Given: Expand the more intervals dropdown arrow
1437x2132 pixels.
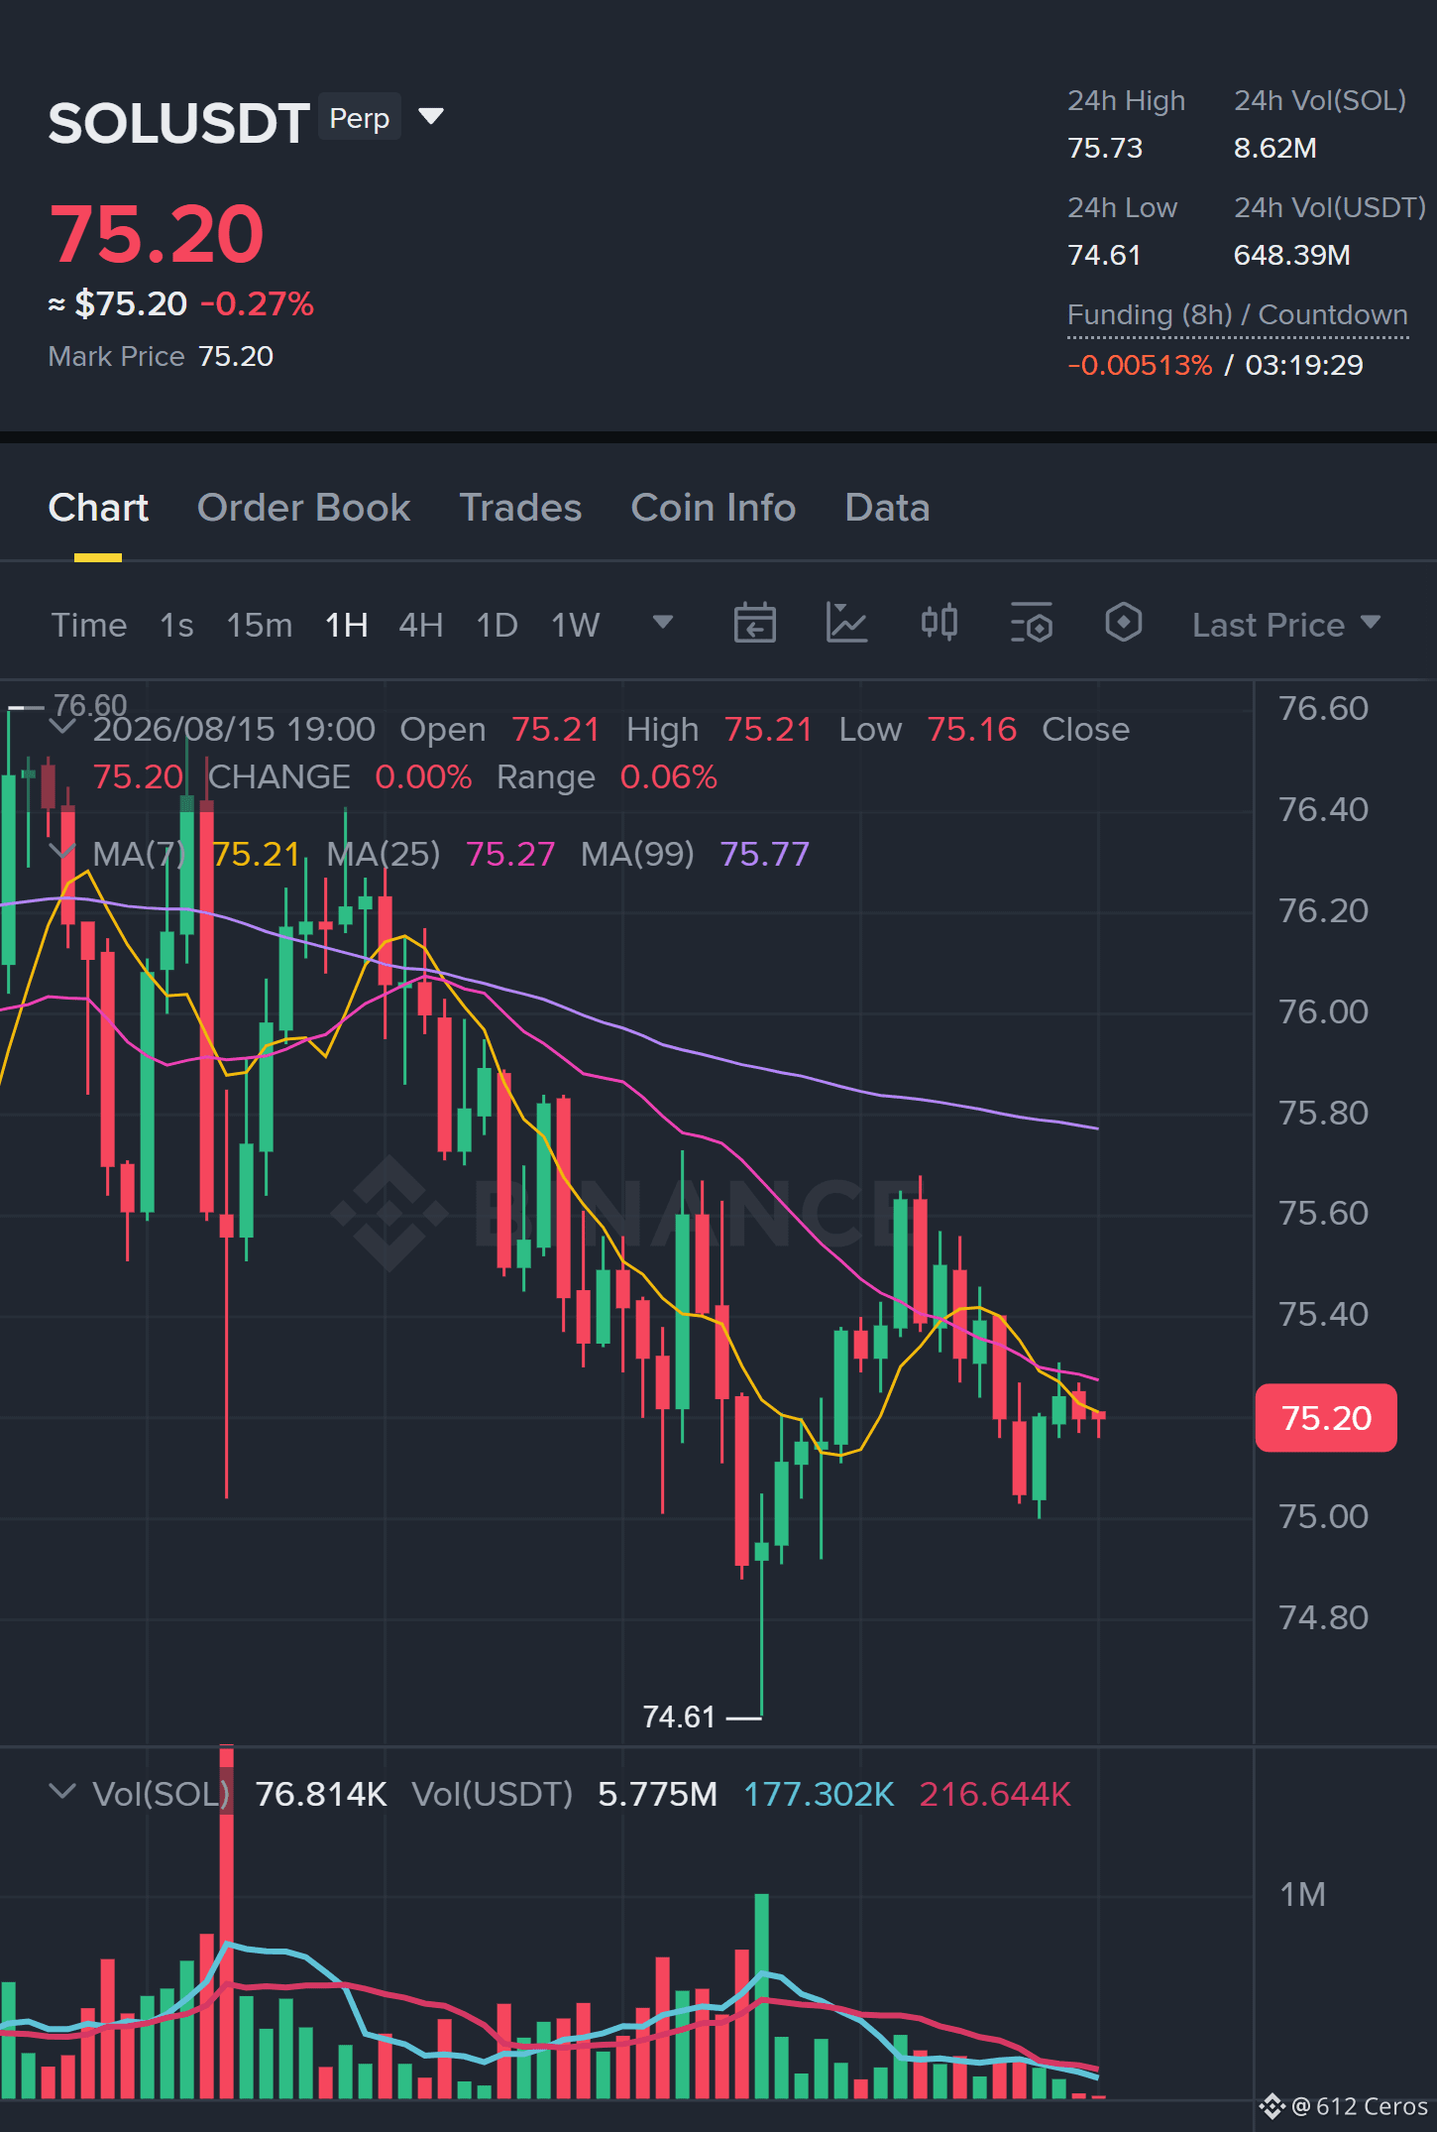Looking at the screenshot, I should (x=663, y=622).
